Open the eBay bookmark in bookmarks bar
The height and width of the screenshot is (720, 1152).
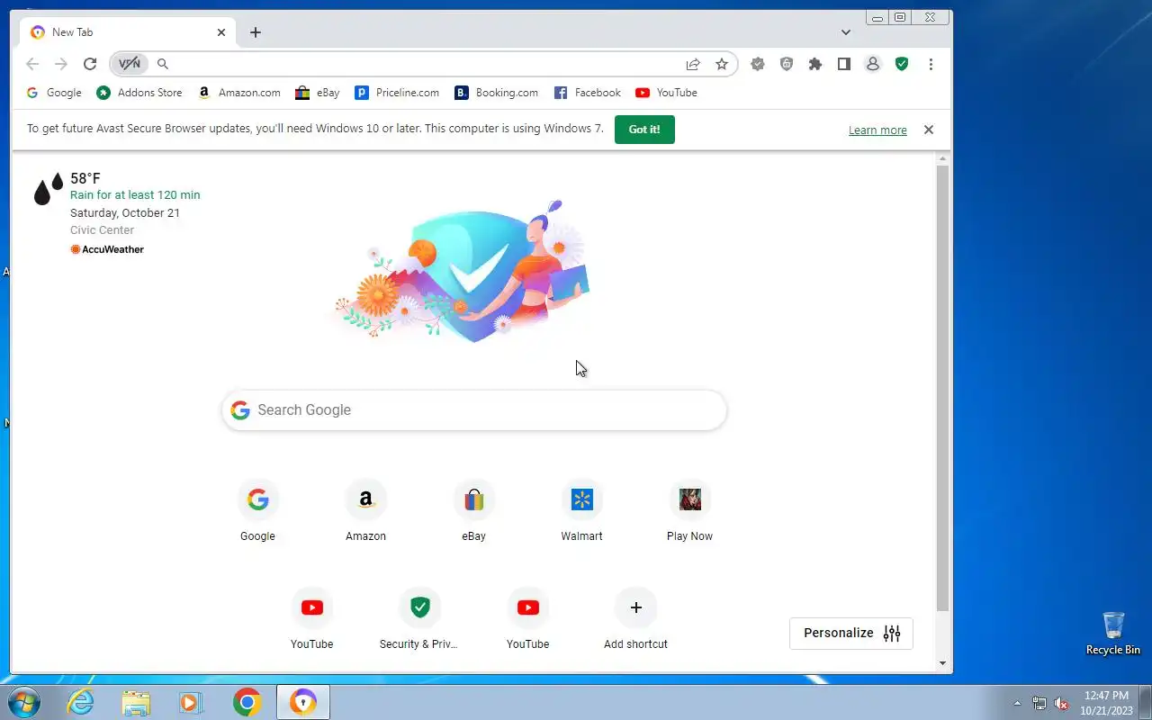tap(318, 93)
